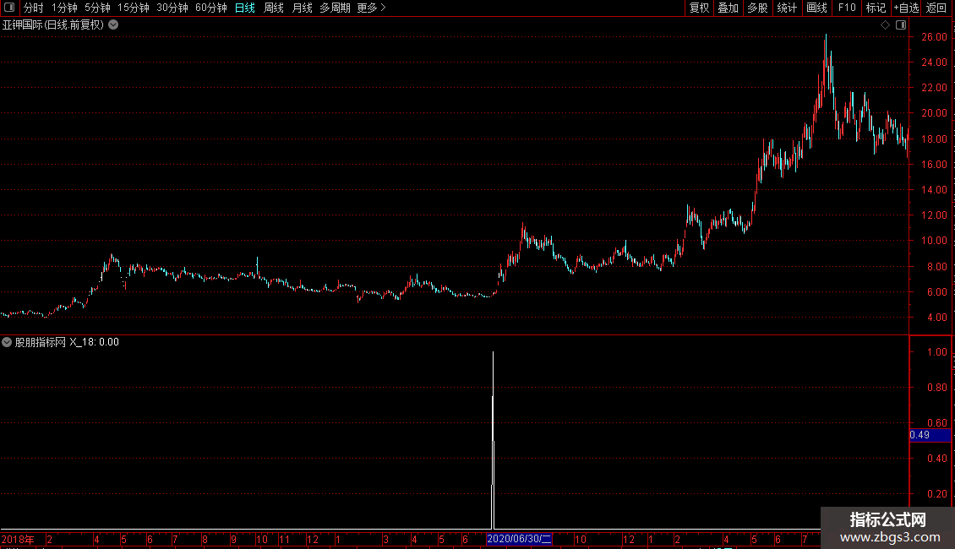The image size is (955, 549).
Task: Expand the 更多 periods menu
Action: point(372,8)
